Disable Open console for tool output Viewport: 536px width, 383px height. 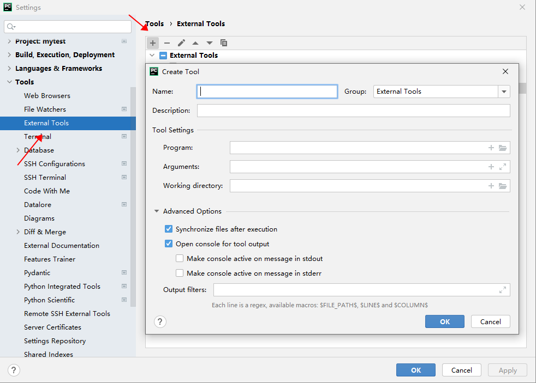tap(169, 244)
